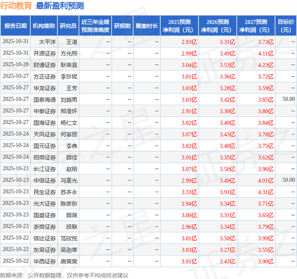Viewport: 297px width, 279px height.
Task: Click analyst name 顾晟
Action: coord(72,215)
